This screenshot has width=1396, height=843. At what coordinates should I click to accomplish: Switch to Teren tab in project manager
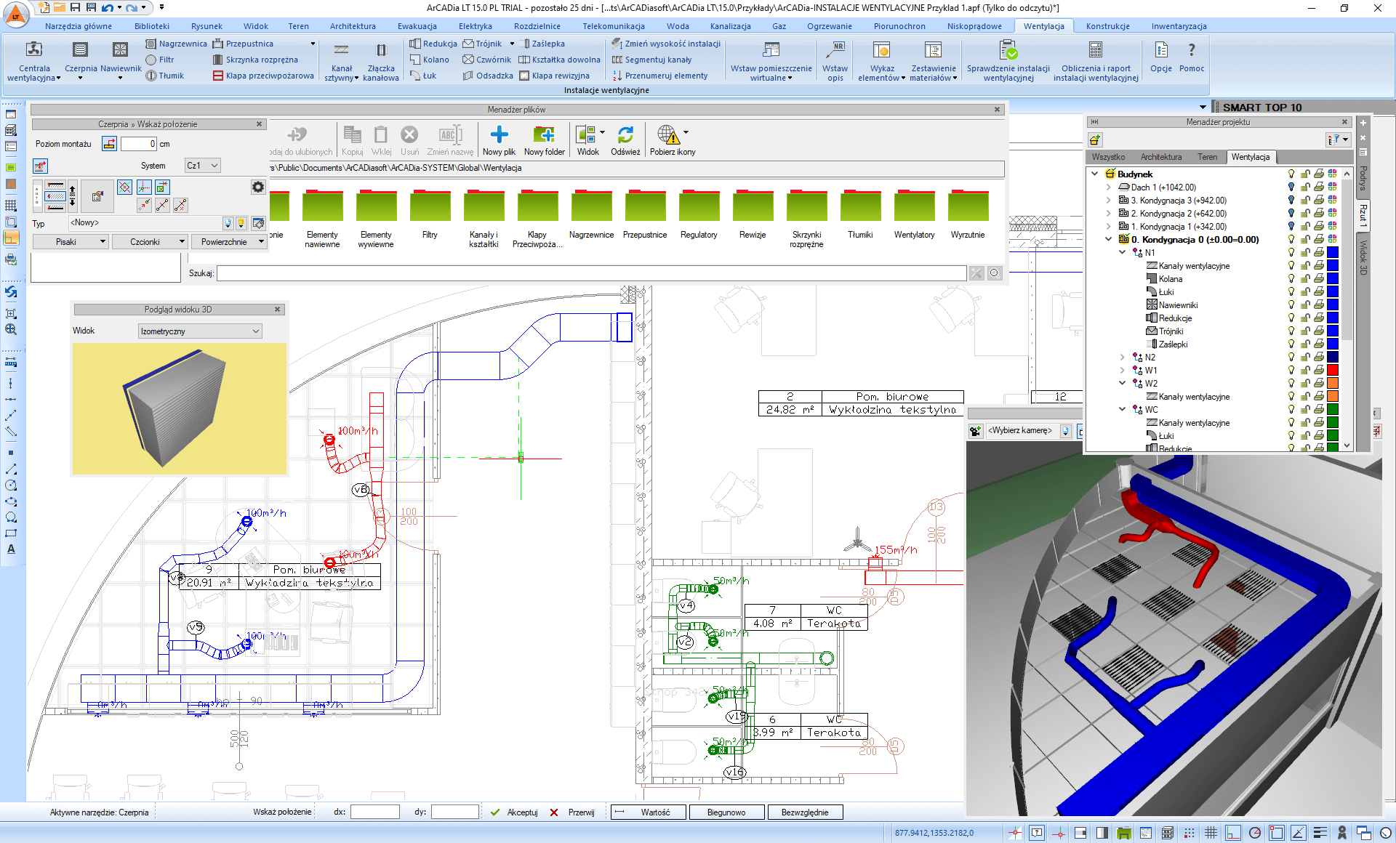point(1207,157)
